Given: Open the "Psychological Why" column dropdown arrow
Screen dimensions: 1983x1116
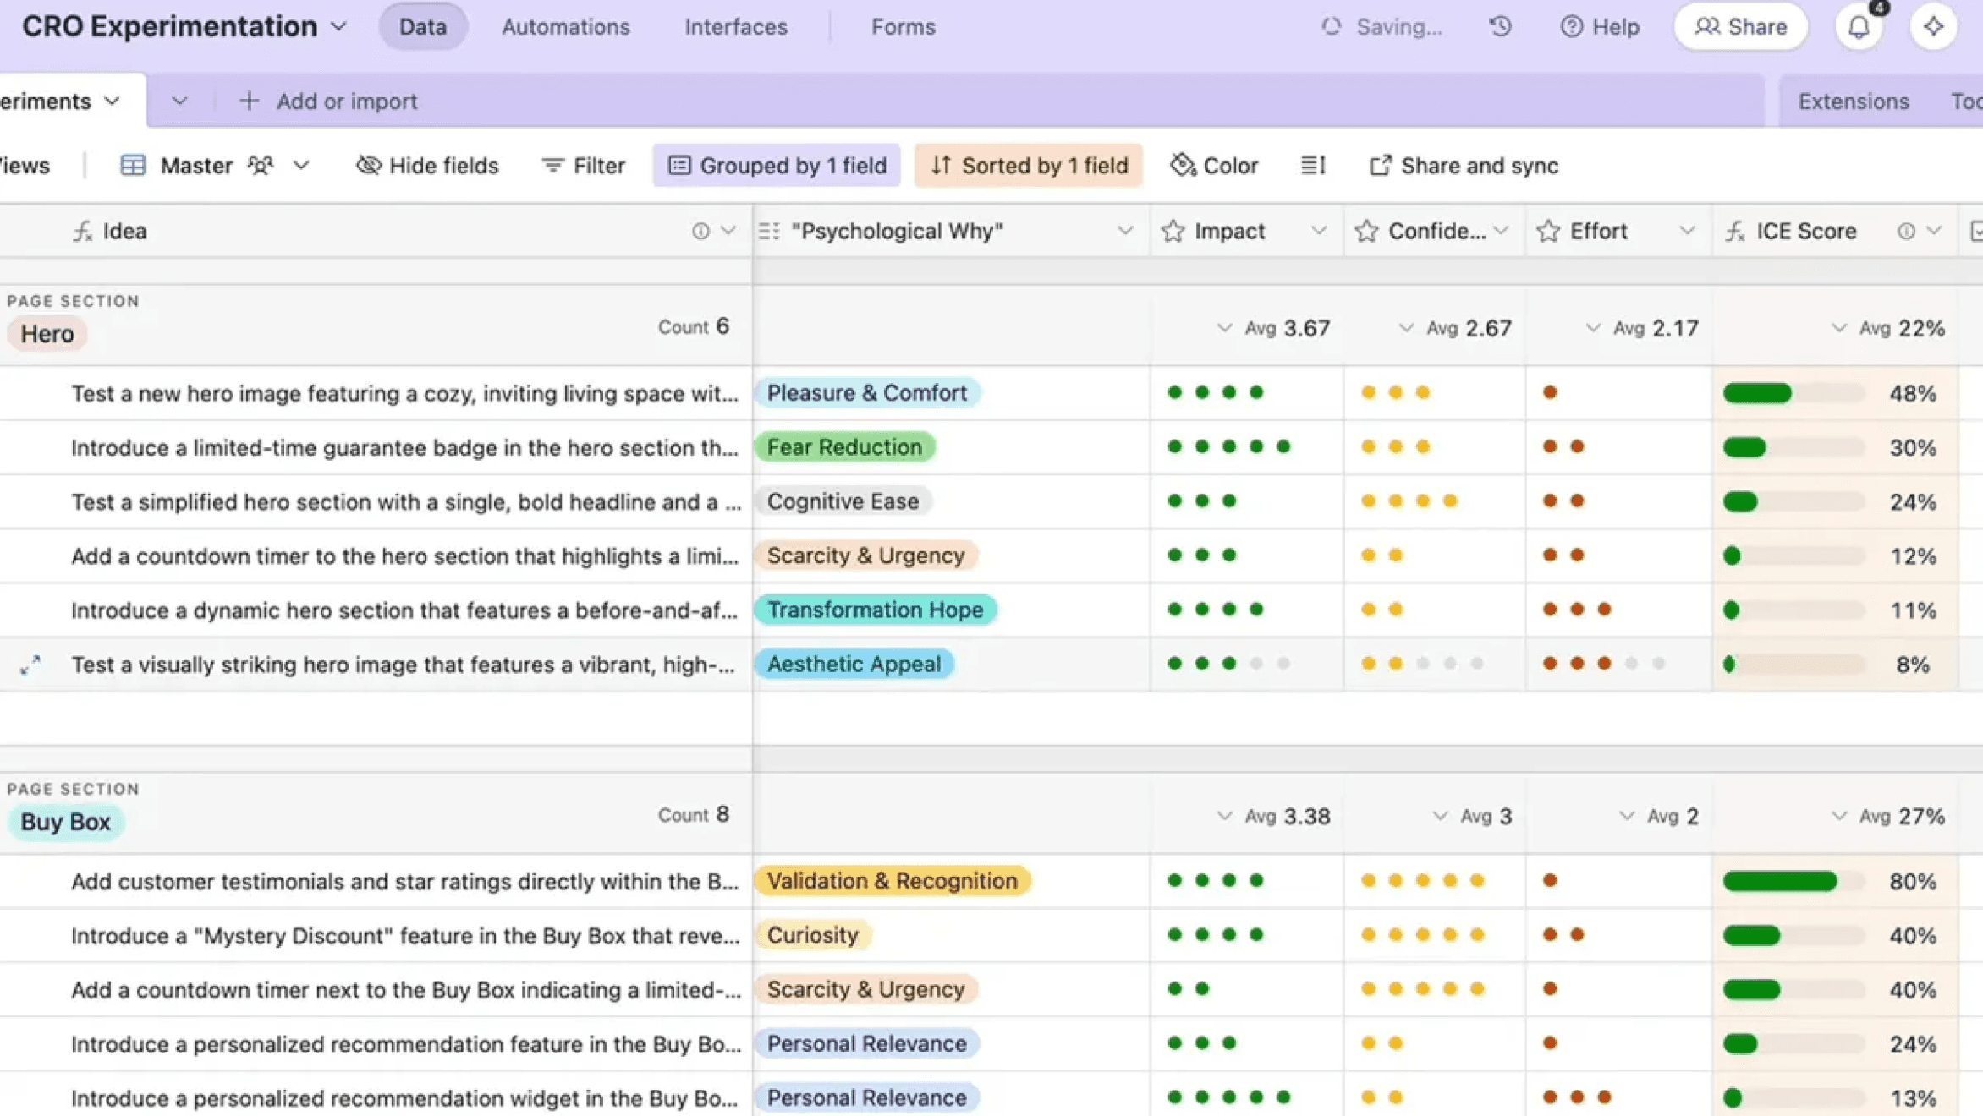Looking at the screenshot, I should [x=1124, y=231].
